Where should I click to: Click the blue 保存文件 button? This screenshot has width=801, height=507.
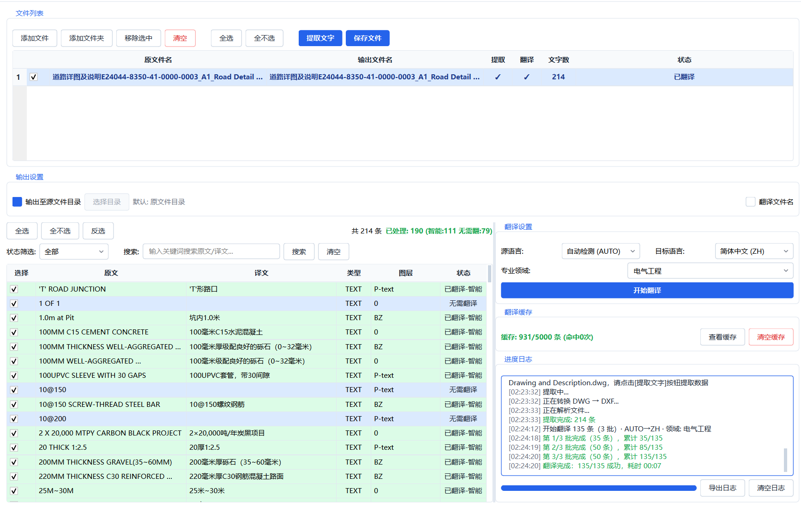click(367, 38)
